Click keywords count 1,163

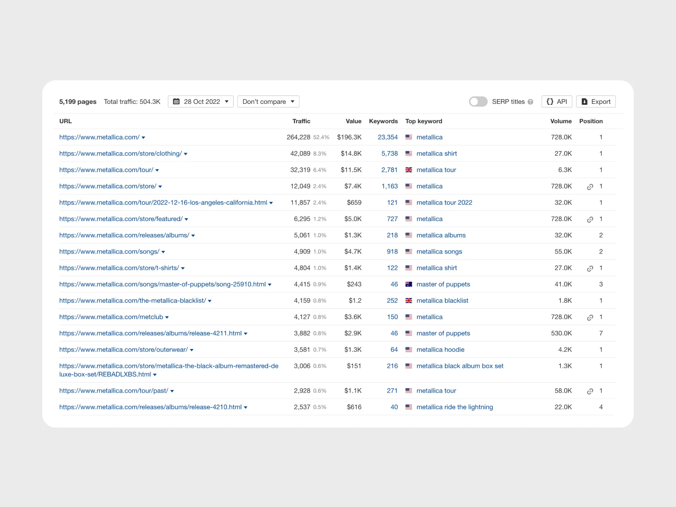(x=389, y=186)
